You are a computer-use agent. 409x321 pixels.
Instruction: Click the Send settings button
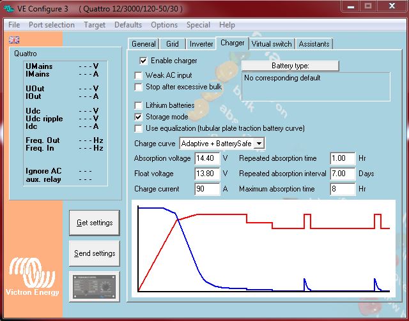pyautogui.click(x=95, y=253)
